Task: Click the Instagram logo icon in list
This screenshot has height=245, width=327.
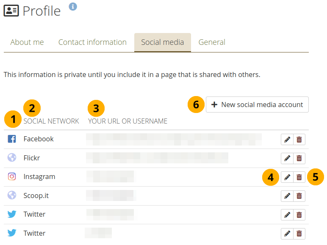Action: point(12,176)
